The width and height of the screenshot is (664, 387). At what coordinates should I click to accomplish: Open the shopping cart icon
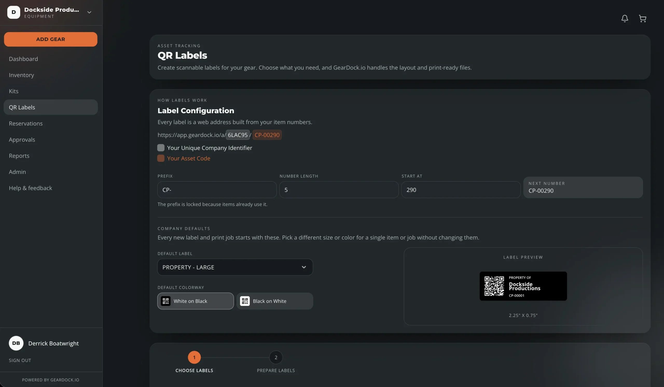(642, 18)
